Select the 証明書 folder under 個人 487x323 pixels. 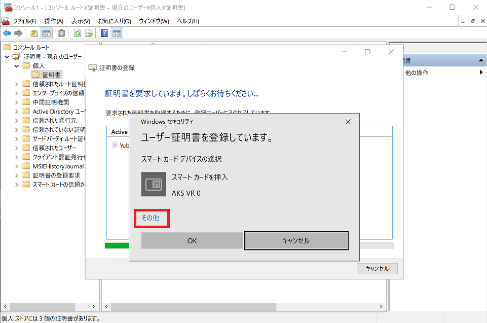[x=51, y=75]
